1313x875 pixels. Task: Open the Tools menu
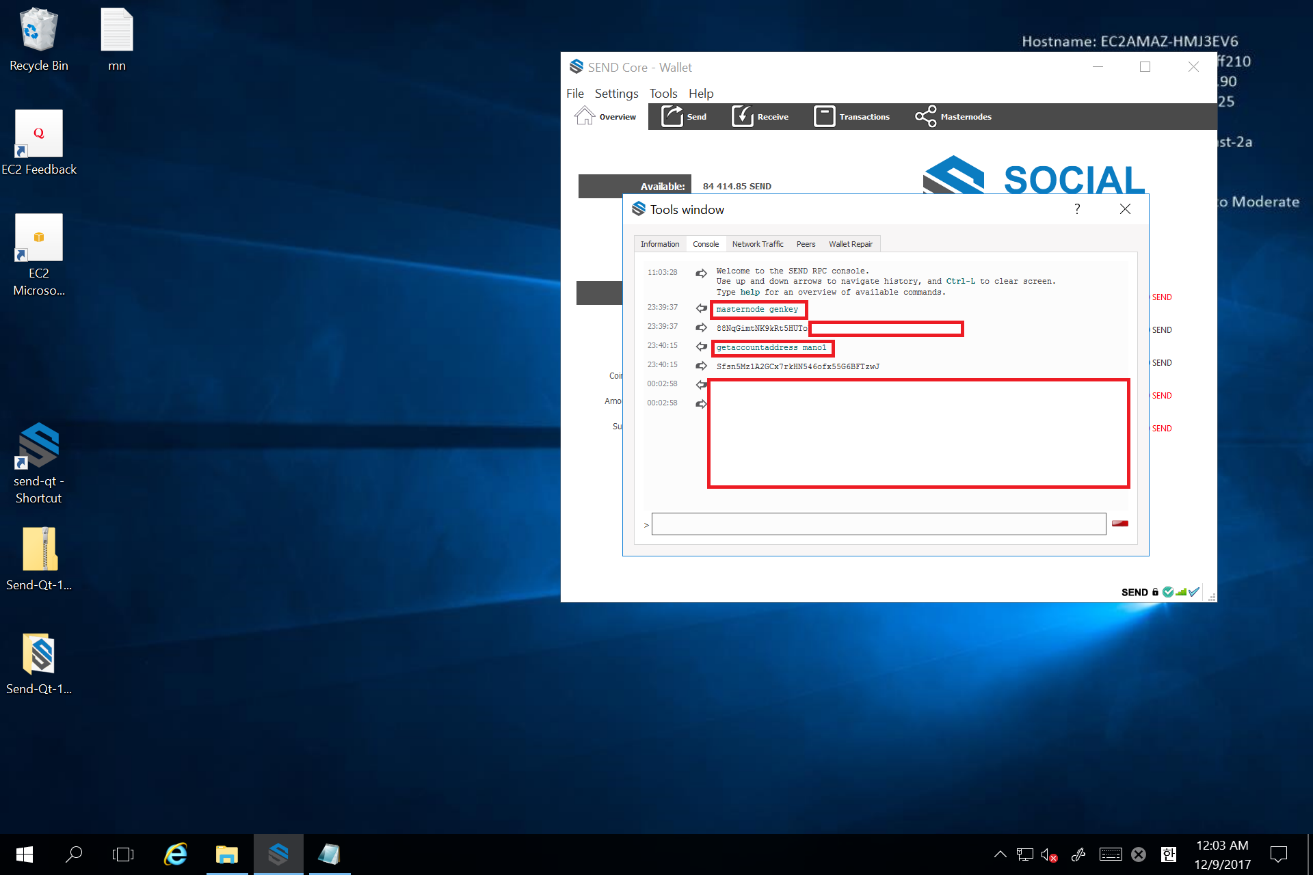[x=663, y=94]
